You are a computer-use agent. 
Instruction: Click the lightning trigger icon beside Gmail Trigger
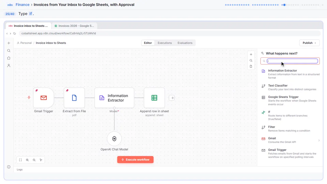pyautogui.click(x=29, y=97)
